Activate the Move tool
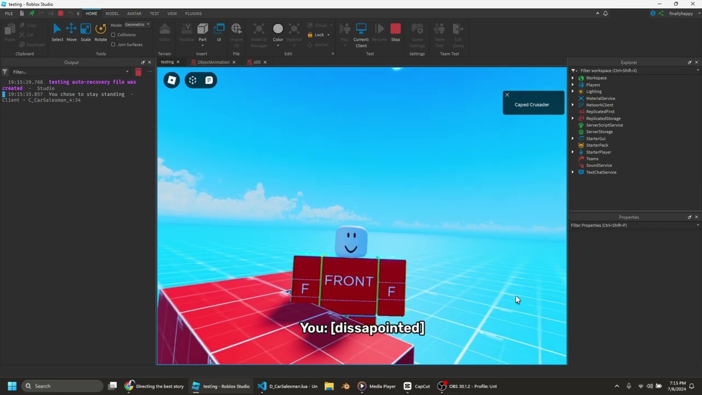This screenshot has width=702, height=395. point(71,32)
